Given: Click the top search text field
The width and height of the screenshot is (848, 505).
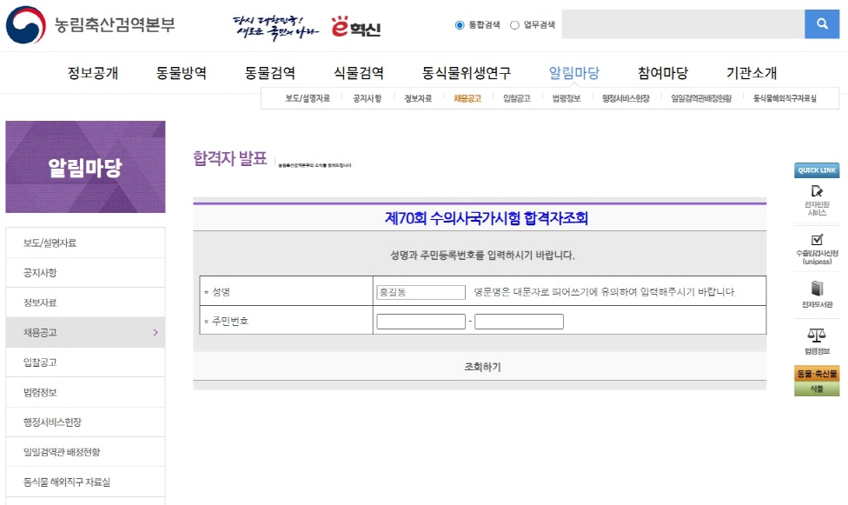Looking at the screenshot, I should [x=682, y=24].
